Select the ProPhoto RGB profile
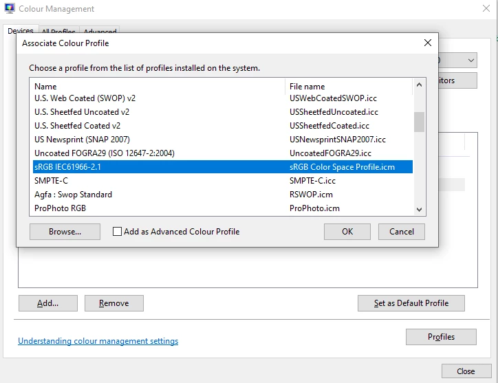 coord(61,208)
